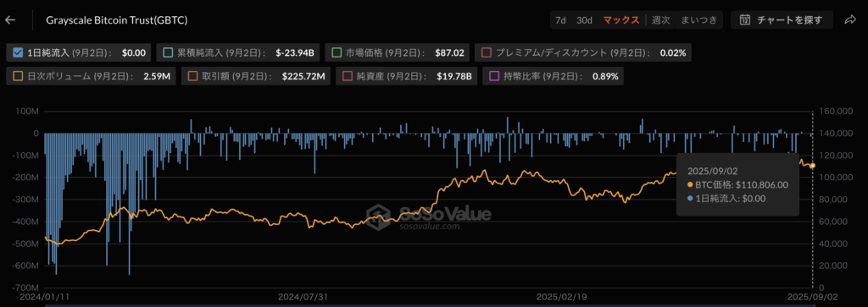The width and height of the screenshot is (868, 307).
Task: Enable the 取引額 checkbox
Action: pyautogui.click(x=193, y=75)
